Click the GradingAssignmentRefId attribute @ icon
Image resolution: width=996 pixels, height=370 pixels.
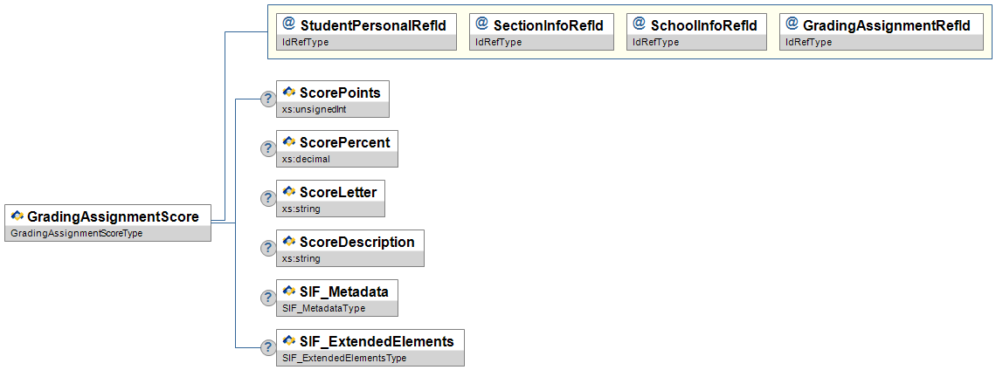click(792, 24)
